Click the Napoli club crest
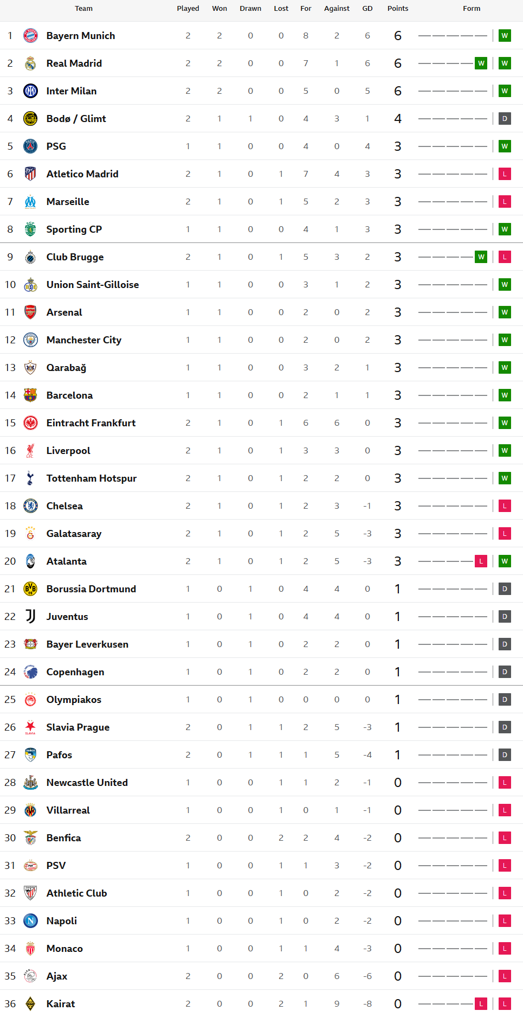The width and height of the screenshot is (523, 1017). coord(30,921)
